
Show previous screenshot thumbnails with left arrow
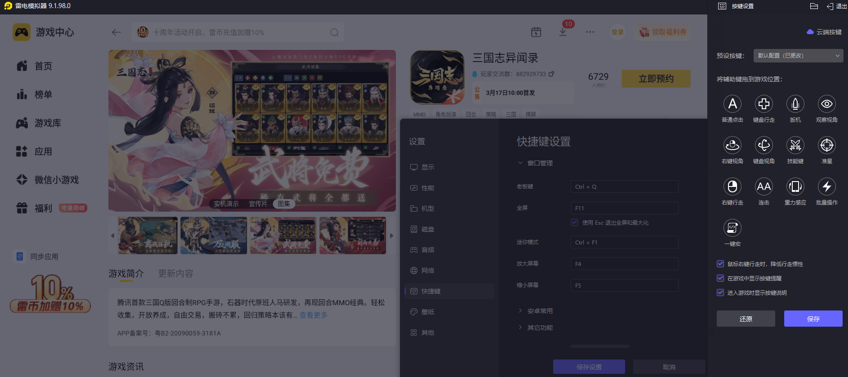(112, 235)
